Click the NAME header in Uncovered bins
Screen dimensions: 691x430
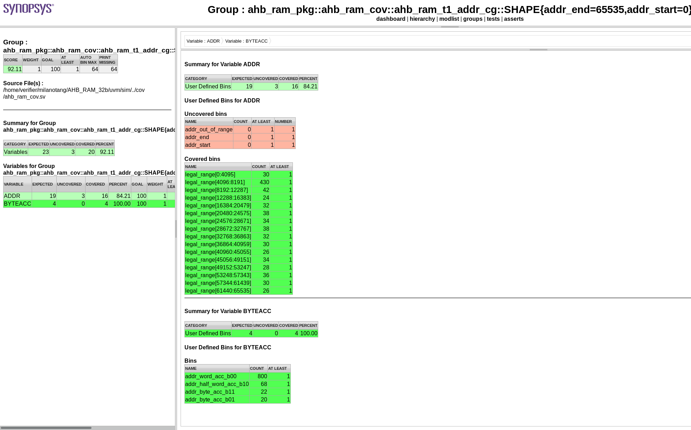pos(191,121)
